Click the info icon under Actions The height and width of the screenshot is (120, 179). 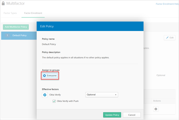point(156,109)
